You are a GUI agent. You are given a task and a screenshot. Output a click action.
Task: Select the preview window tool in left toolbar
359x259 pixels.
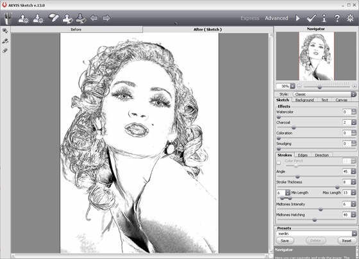coord(5,31)
